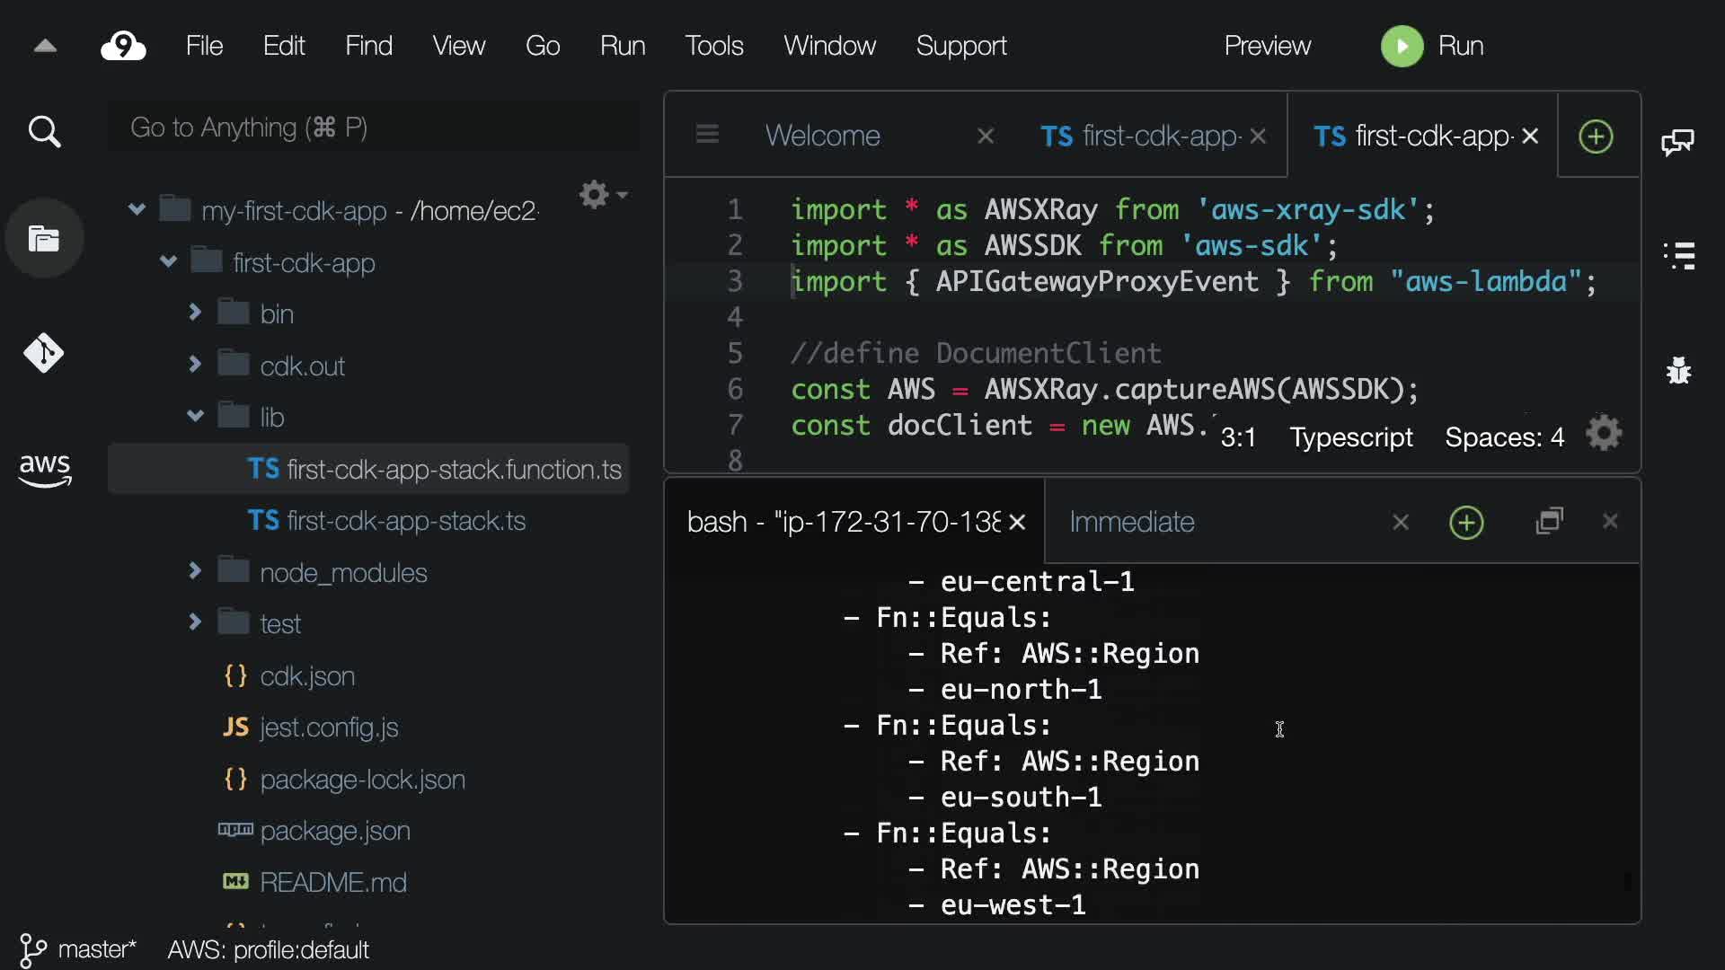The width and height of the screenshot is (1725, 970).
Task: Open the Debugger bug icon
Action: 1678,370
